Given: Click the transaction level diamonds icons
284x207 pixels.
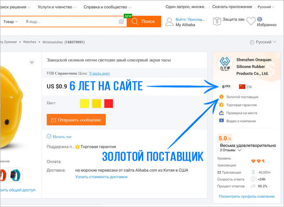Looking at the screenshot, I should [258, 161].
